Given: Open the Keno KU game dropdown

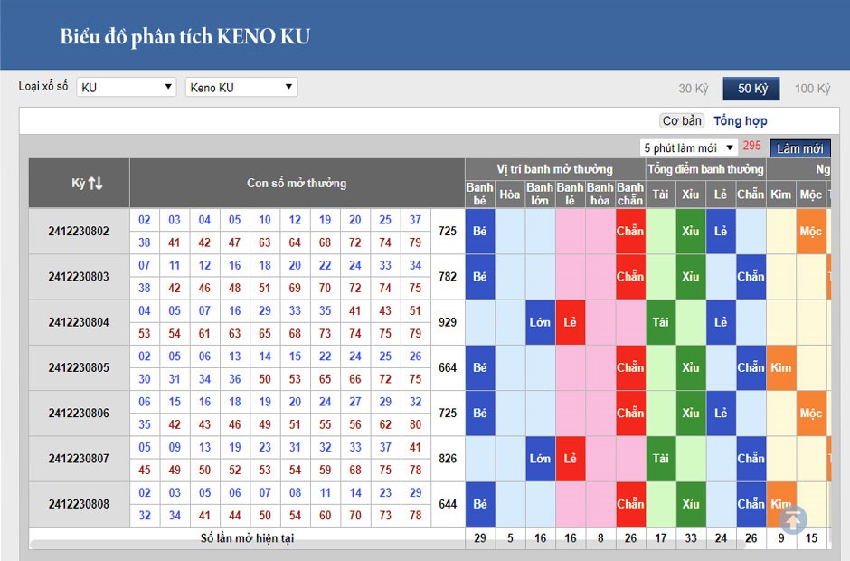Looking at the screenshot, I should click(x=241, y=88).
